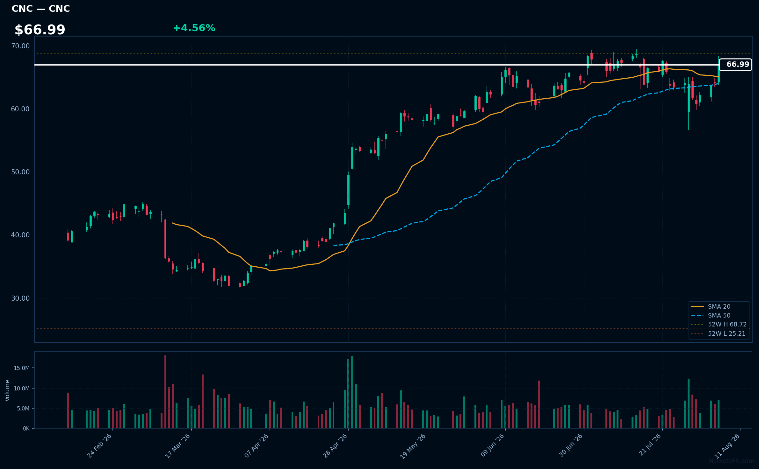The image size is (759, 469).
Task: Click the 28 Apr '26 date label
Action: click(335, 446)
